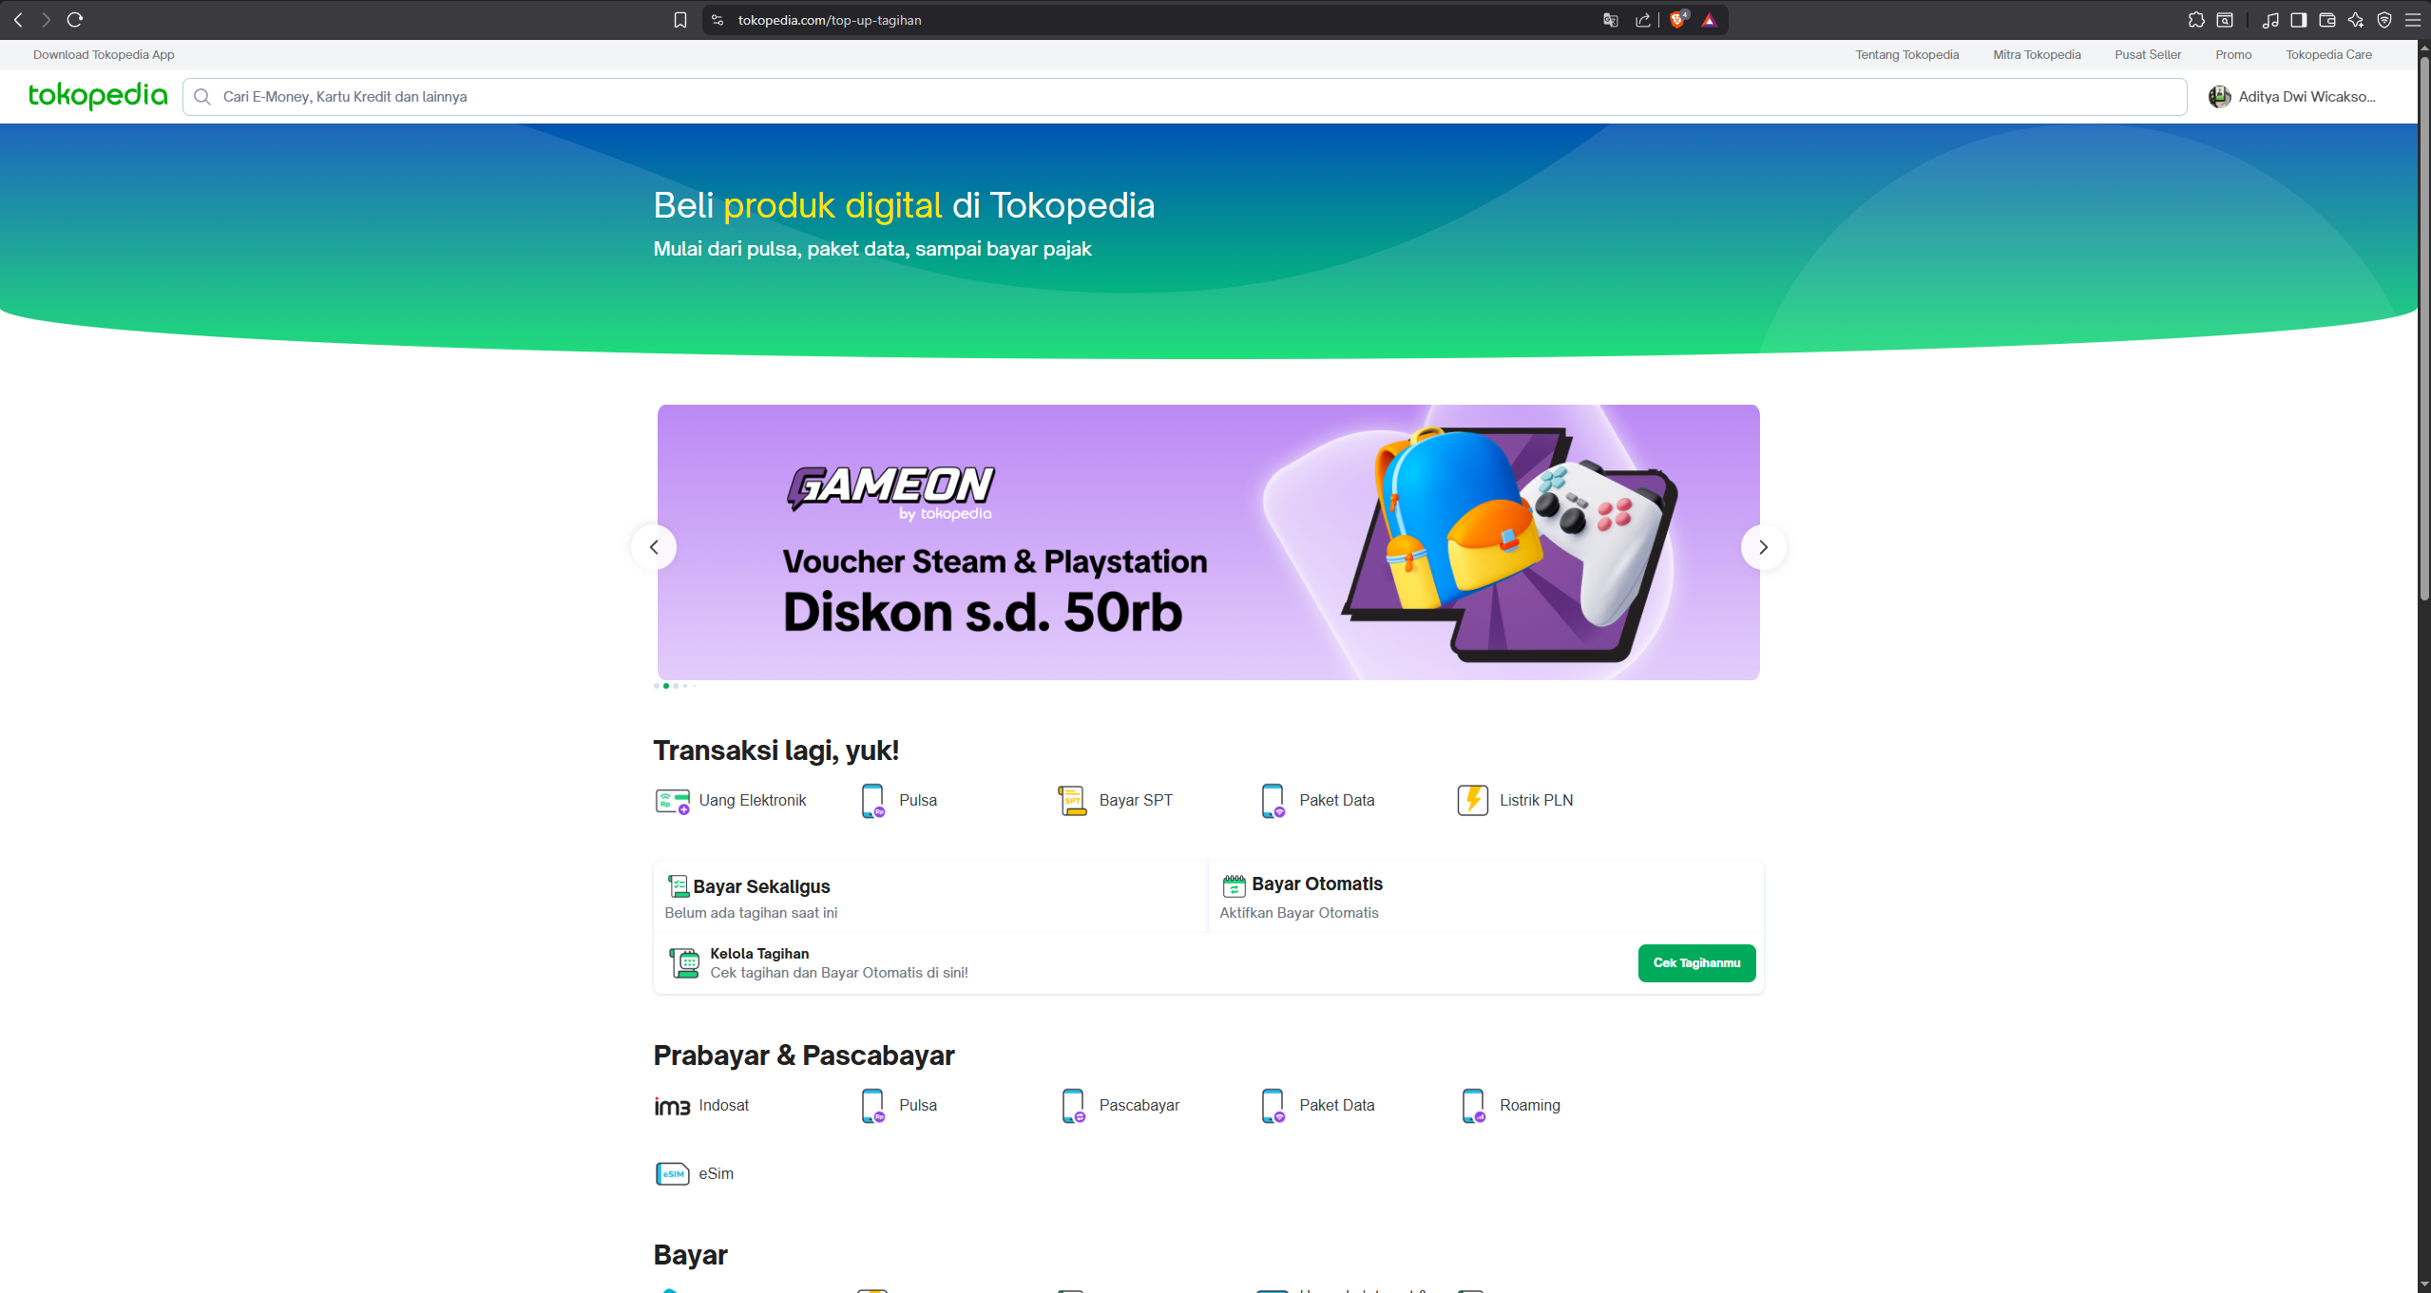
Task: Open Pusat Seller link
Action: (x=2148, y=55)
